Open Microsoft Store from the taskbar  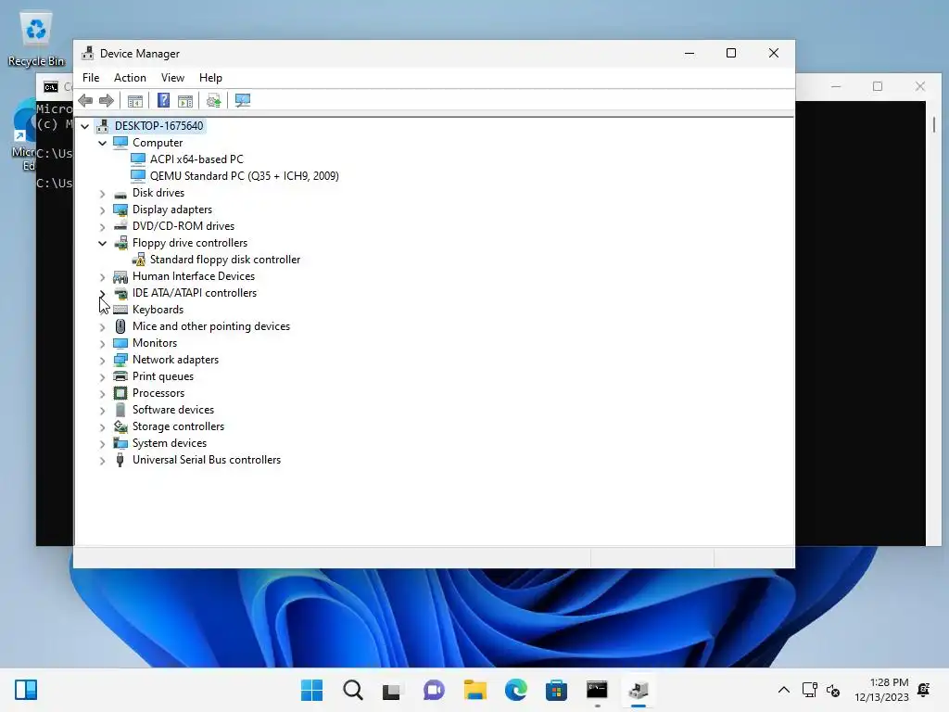[556, 690]
